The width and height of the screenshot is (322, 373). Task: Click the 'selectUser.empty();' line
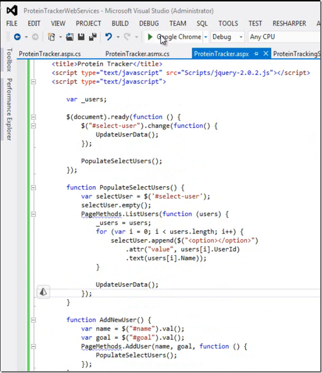(116, 205)
